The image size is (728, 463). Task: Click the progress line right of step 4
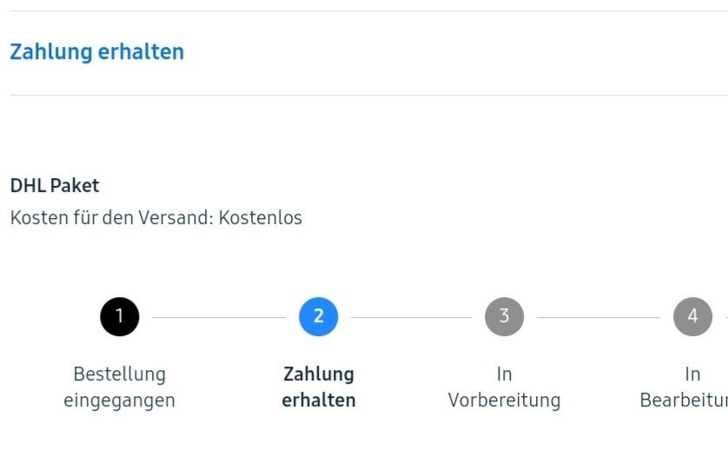tap(725, 317)
